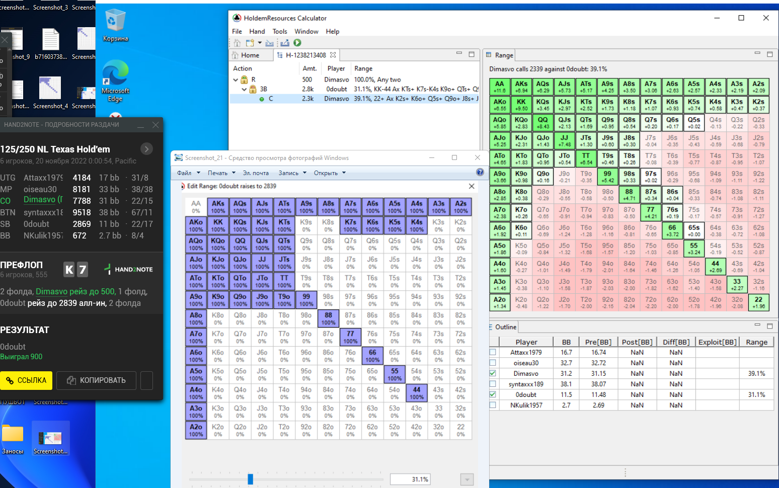This screenshot has height=488, width=779.
Task: Run calculation with the green play icon
Action: [297, 43]
